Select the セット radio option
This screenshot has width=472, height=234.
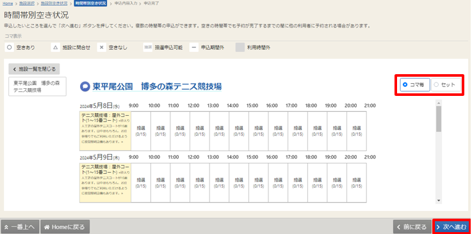pos(446,84)
